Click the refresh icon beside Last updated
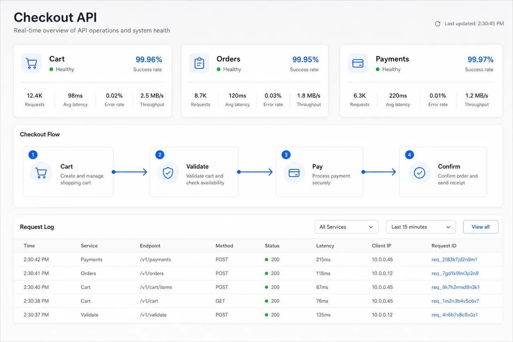The image size is (513, 342). click(438, 24)
